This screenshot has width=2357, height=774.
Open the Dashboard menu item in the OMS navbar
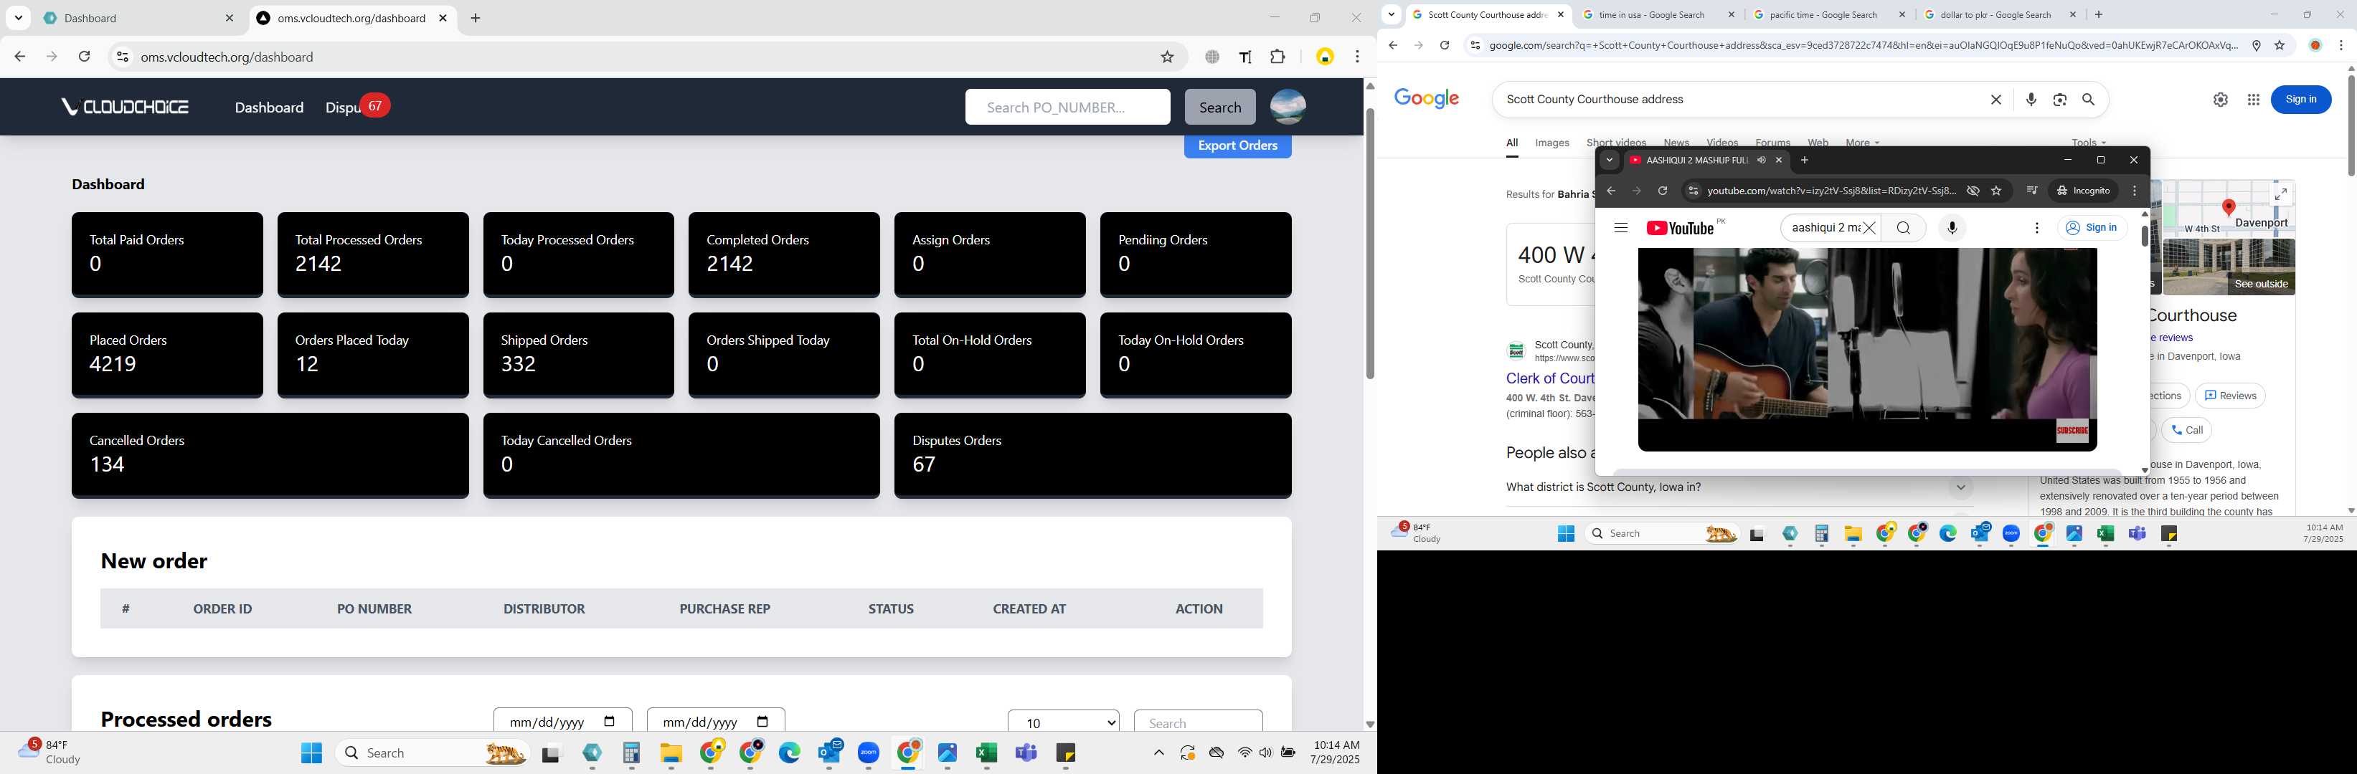click(x=269, y=107)
